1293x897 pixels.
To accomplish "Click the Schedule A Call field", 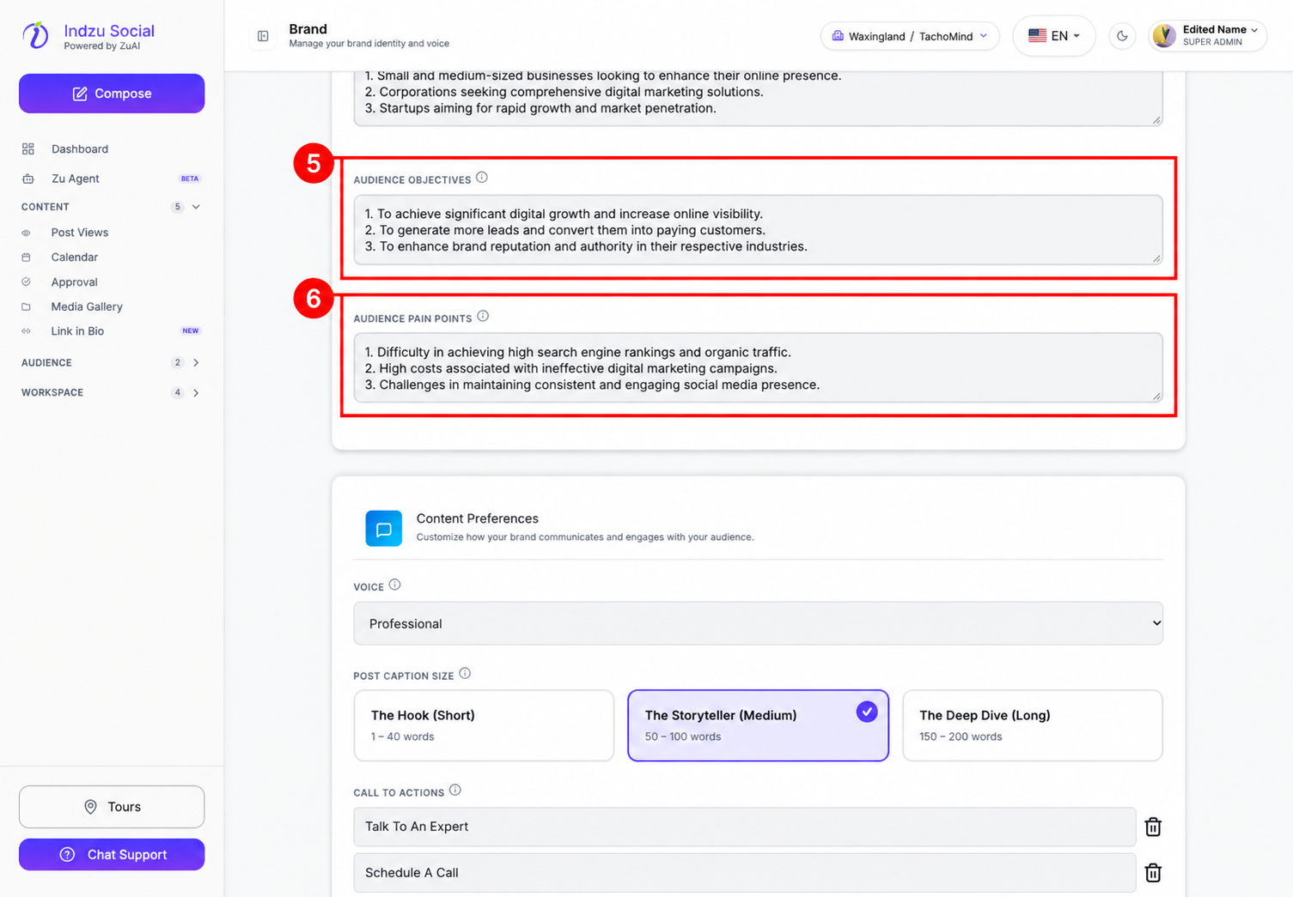I will (x=744, y=873).
